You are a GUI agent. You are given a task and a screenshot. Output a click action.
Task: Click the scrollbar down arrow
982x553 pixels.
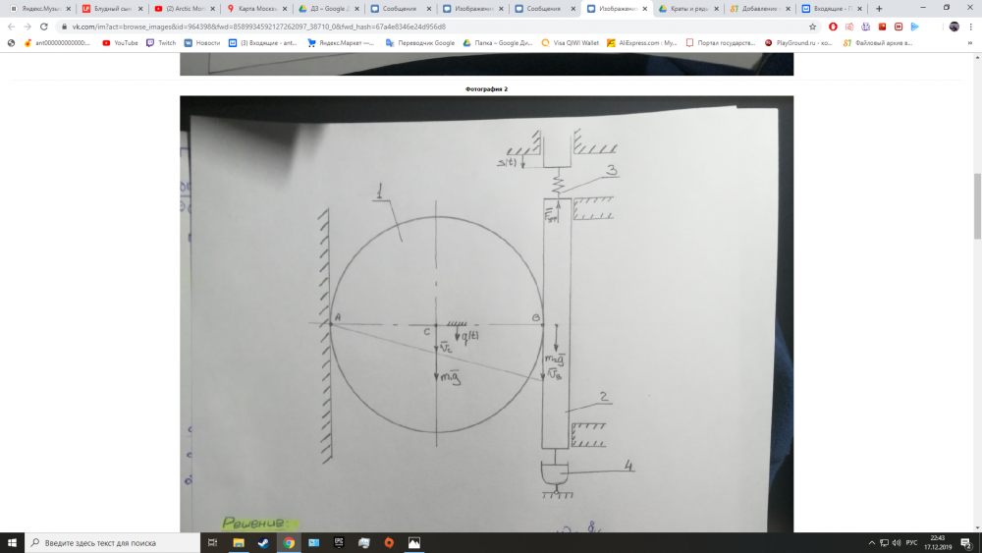(x=977, y=527)
